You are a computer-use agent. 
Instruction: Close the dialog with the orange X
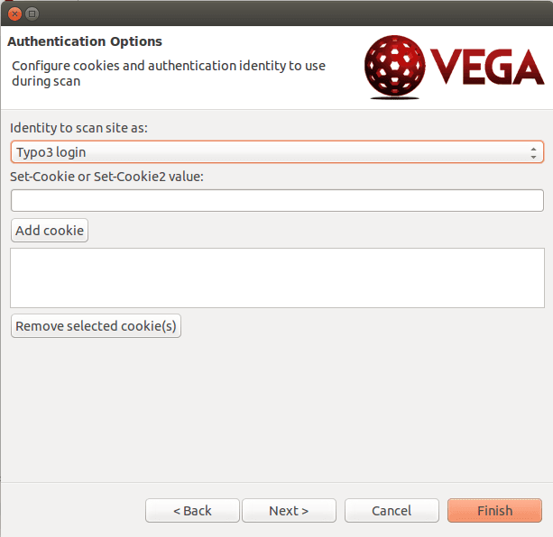click(14, 14)
